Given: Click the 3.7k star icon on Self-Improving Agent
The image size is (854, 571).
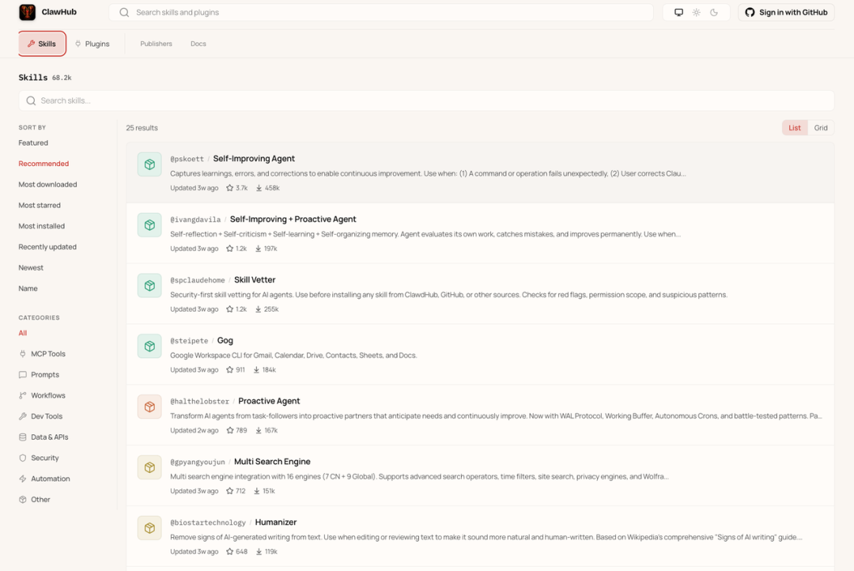Looking at the screenshot, I should (229, 188).
